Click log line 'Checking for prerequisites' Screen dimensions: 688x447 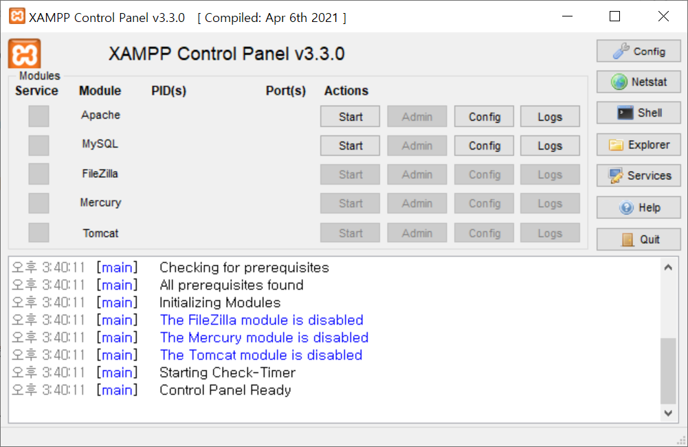[x=244, y=267]
